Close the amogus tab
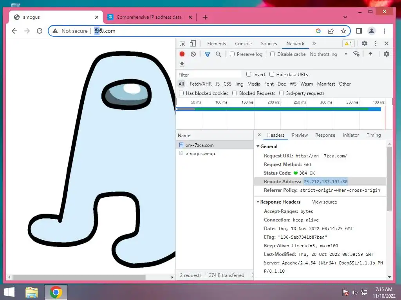401x300 pixels. pyautogui.click(x=97, y=17)
